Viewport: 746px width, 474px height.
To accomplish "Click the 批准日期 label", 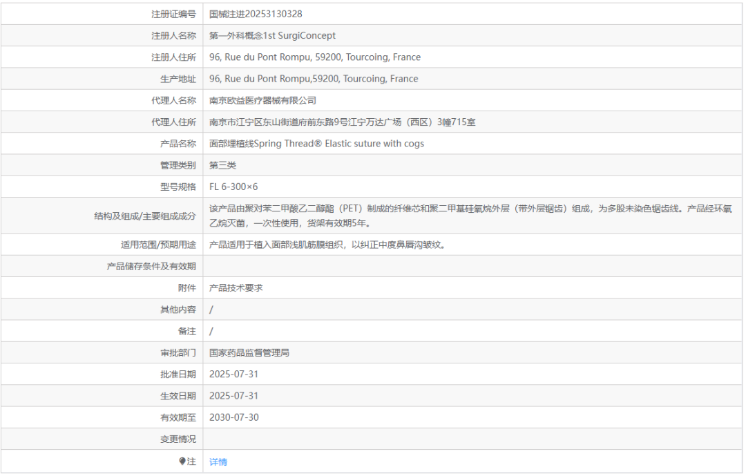I will (x=178, y=375).
